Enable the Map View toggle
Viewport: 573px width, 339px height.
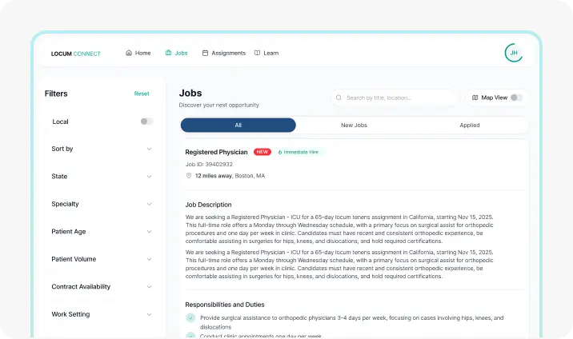(516, 98)
